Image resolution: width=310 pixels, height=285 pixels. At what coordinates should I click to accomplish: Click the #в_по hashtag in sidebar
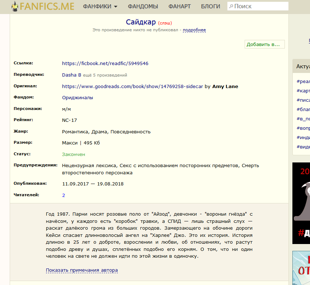point(303,119)
